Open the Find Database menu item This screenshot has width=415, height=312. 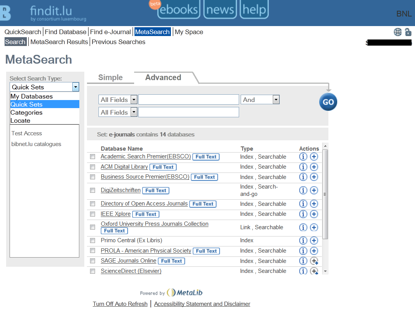tap(66, 32)
